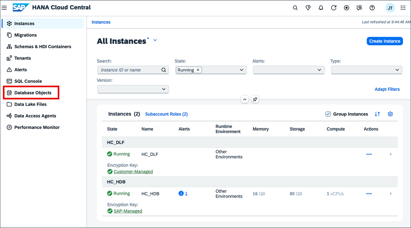Open the JT user profile avatar

click(390, 8)
